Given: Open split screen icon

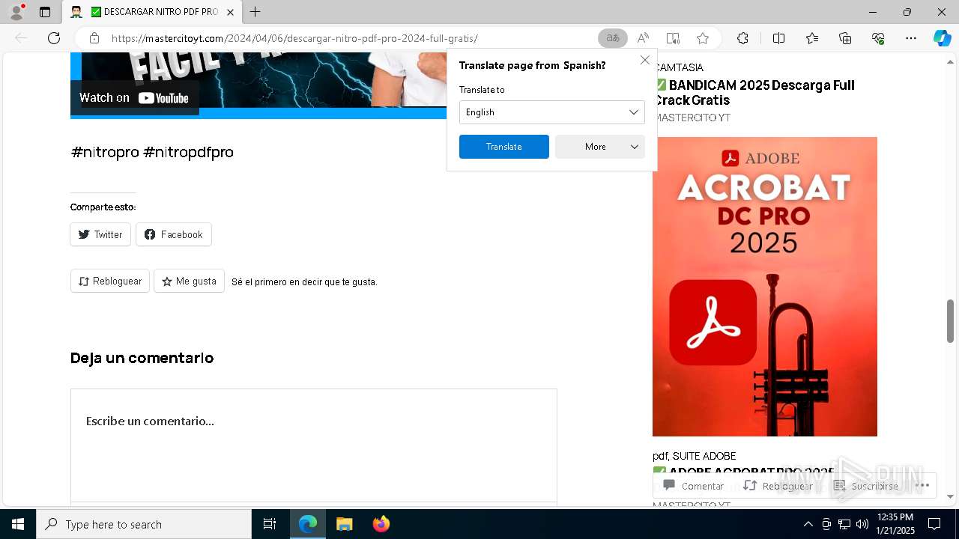Looking at the screenshot, I should [x=778, y=38].
